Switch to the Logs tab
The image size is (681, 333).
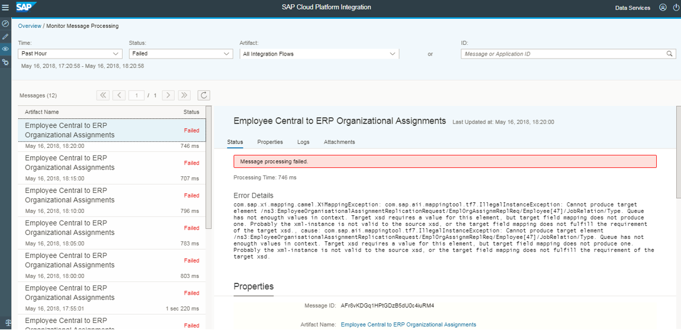tap(303, 142)
